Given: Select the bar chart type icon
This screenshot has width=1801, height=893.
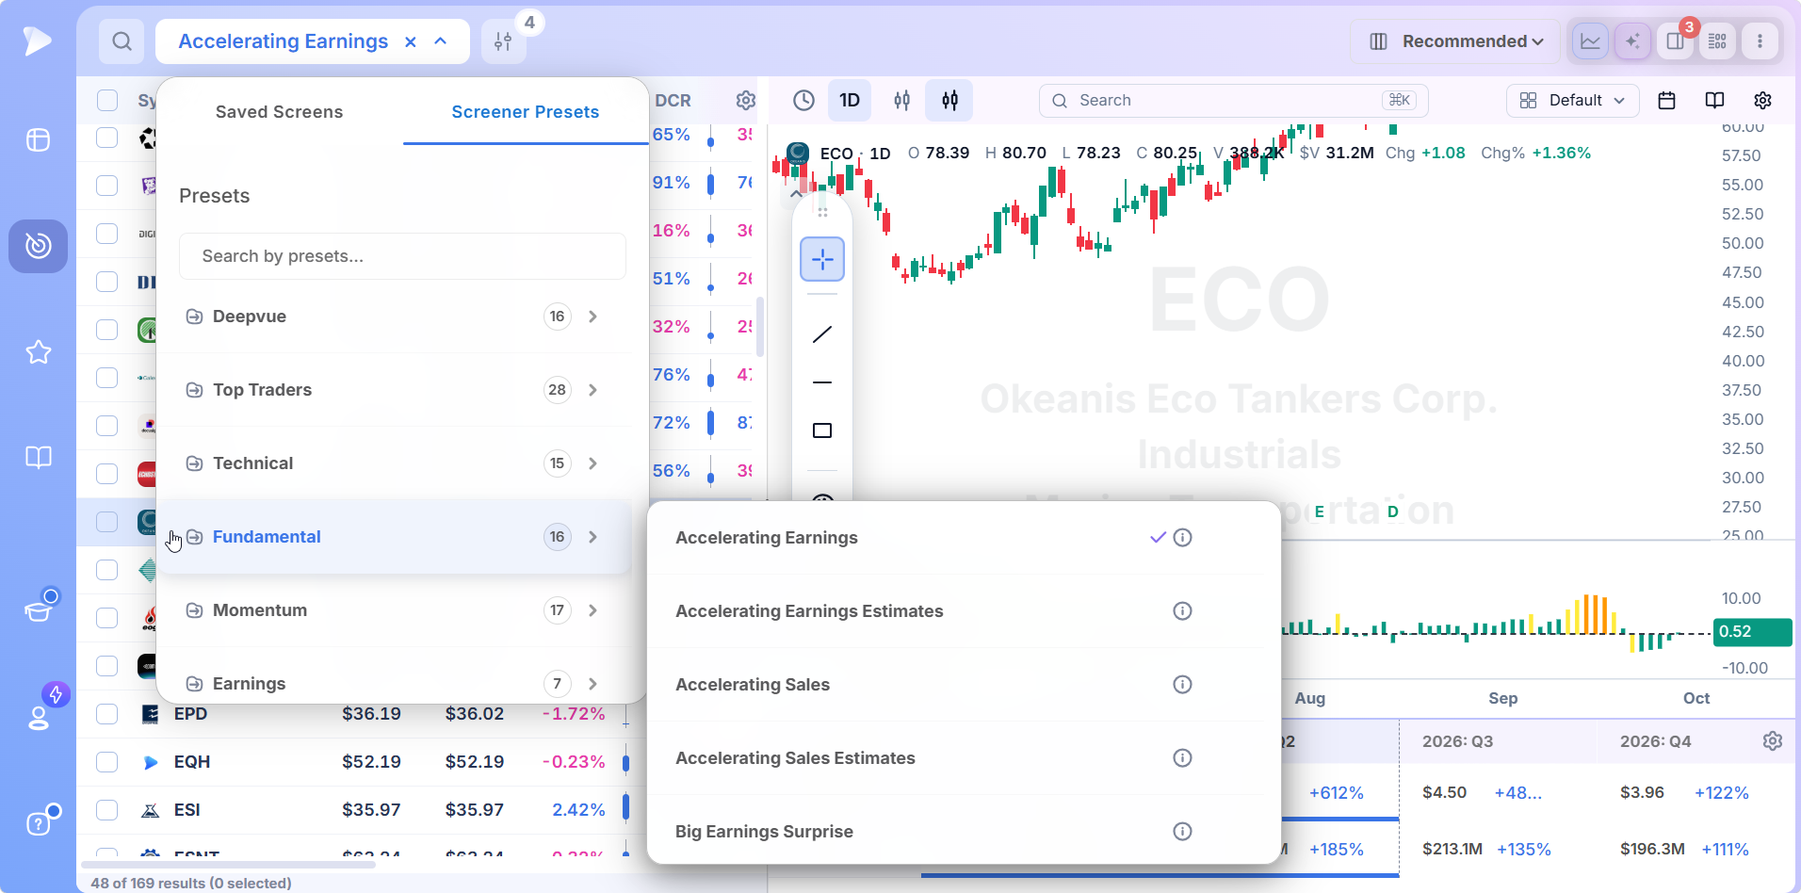Looking at the screenshot, I should pyautogui.click(x=901, y=101).
